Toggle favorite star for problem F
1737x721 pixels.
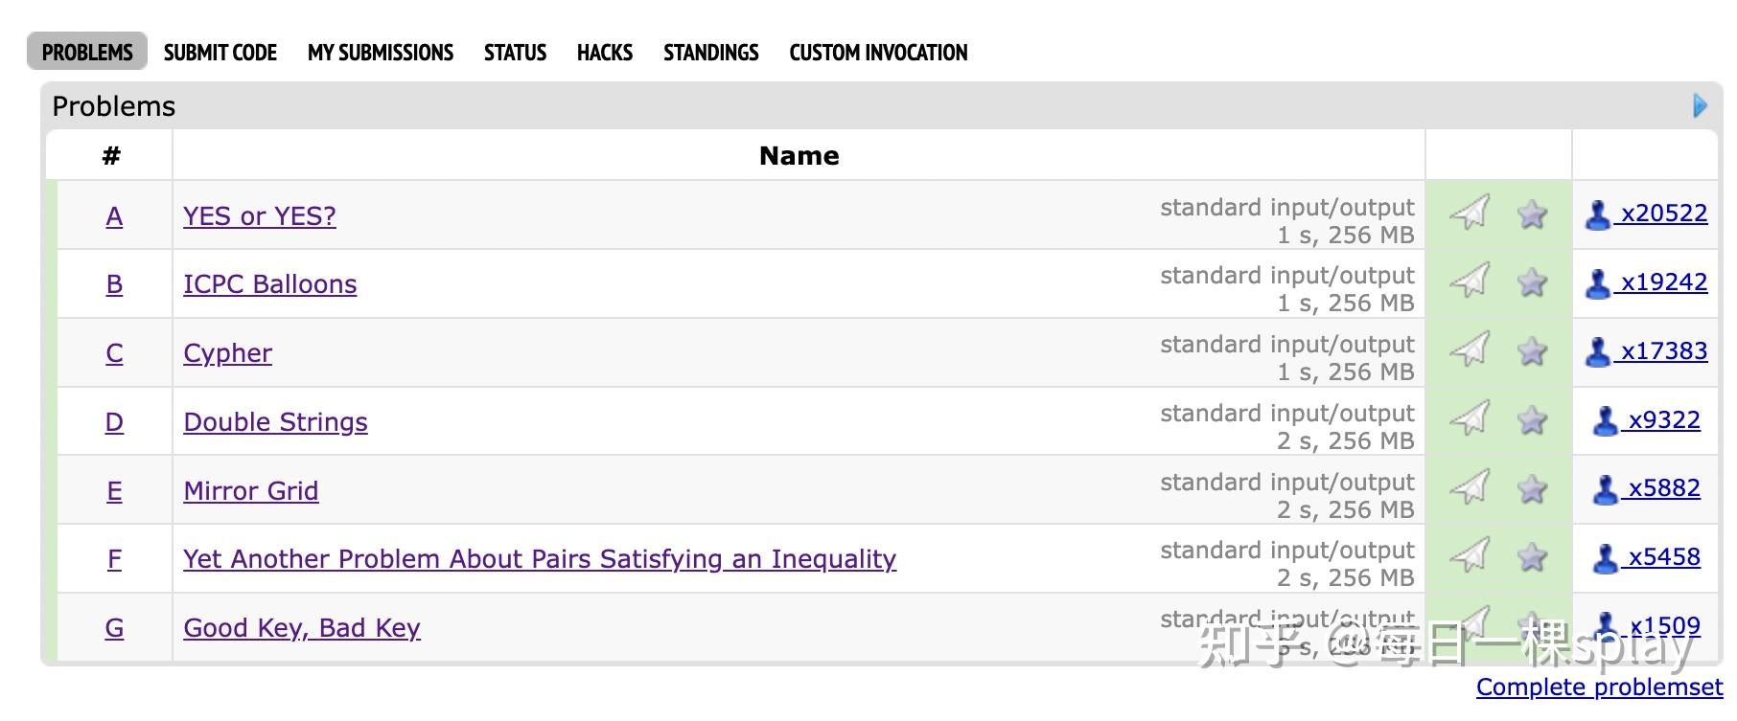coord(1532,557)
